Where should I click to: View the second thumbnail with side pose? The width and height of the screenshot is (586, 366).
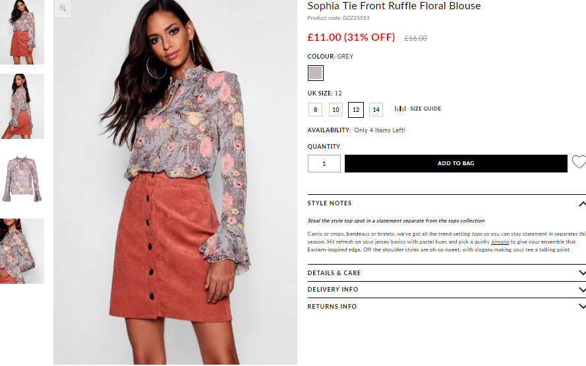22,107
